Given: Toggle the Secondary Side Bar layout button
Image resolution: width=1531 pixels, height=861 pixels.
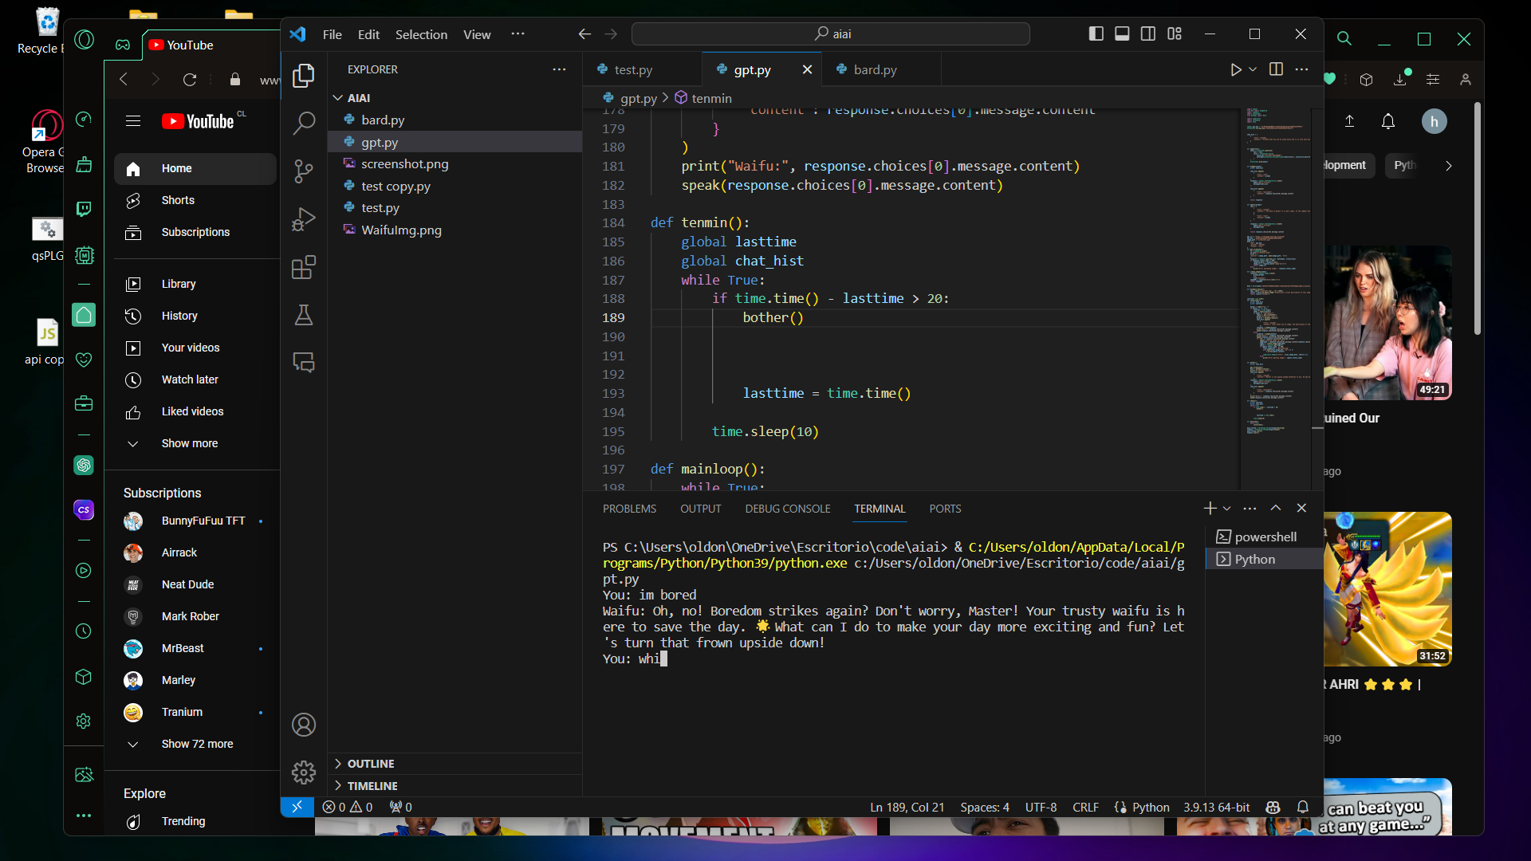Looking at the screenshot, I should 1148,33.
